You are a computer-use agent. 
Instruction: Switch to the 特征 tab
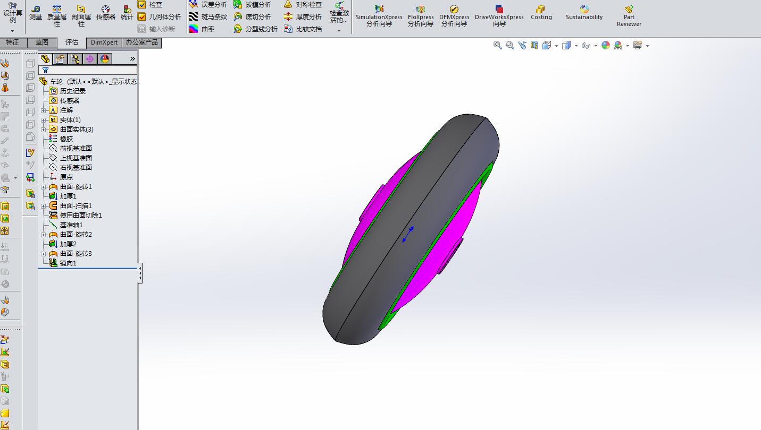pyautogui.click(x=13, y=42)
